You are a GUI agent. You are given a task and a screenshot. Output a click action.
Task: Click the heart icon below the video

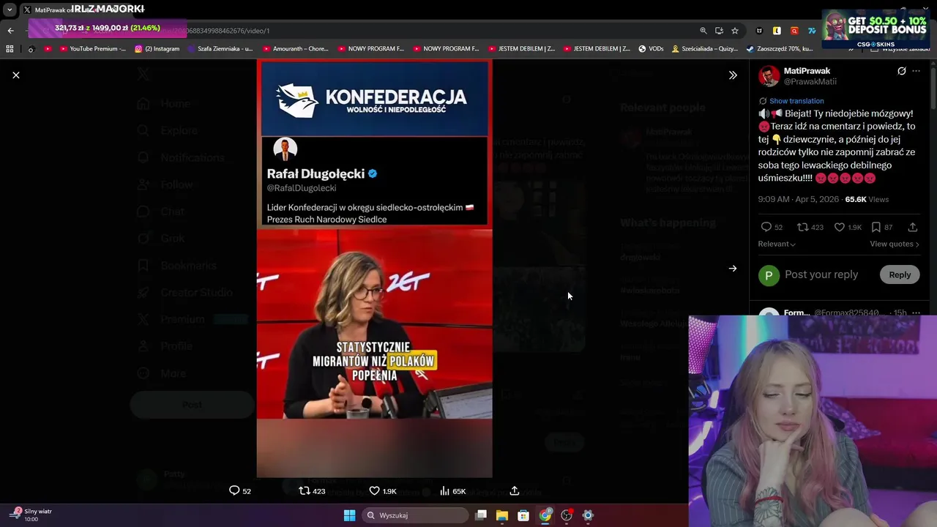click(374, 490)
